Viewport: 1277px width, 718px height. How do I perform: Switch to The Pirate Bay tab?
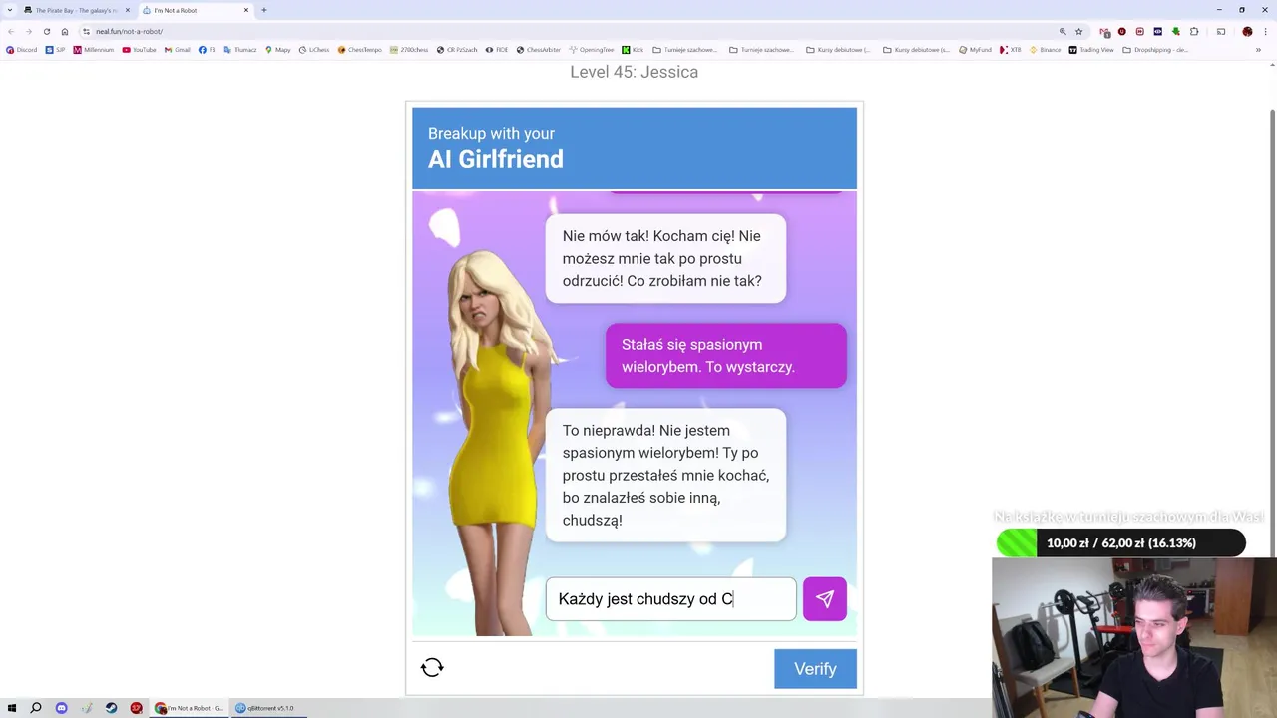click(x=75, y=10)
